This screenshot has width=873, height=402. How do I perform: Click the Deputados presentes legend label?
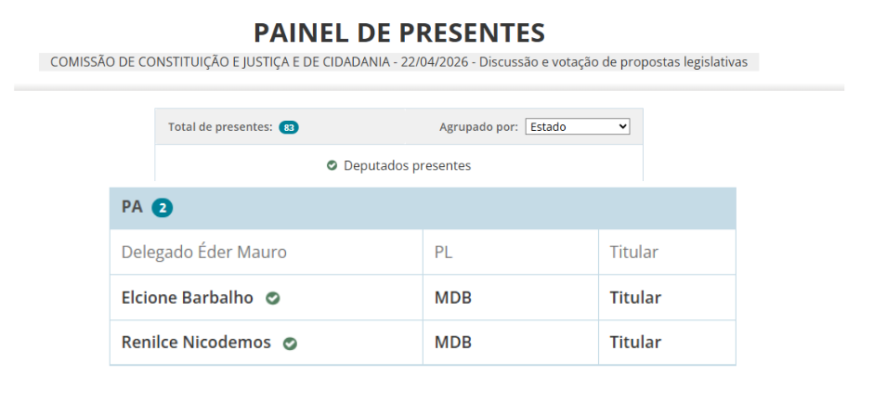(x=407, y=166)
